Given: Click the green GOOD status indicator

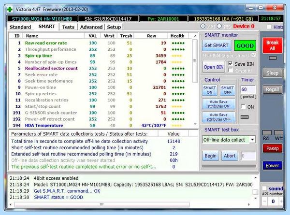Looking at the screenshot, I should (x=245, y=45).
